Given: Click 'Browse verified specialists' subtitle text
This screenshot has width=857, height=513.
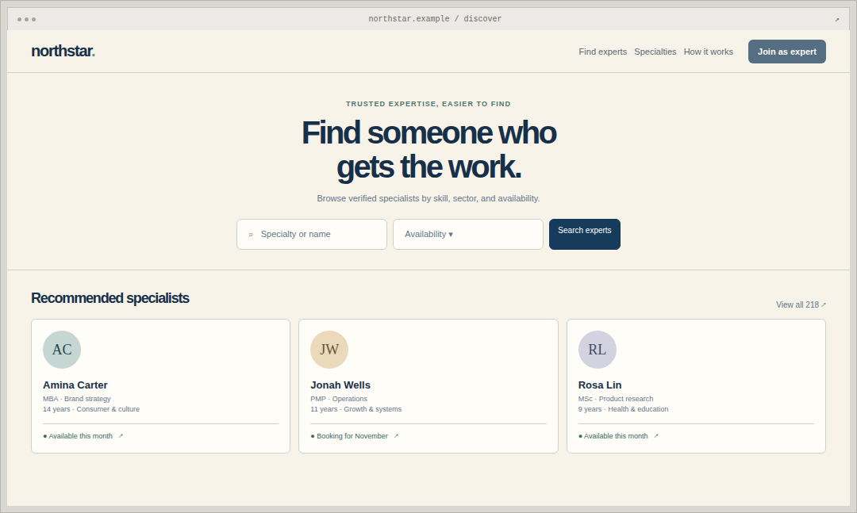Looking at the screenshot, I should pos(428,198).
